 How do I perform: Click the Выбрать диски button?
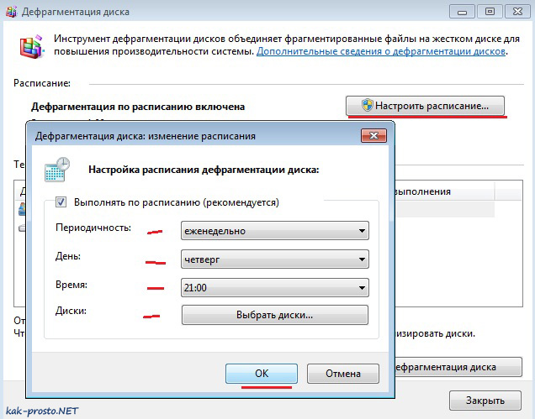click(275, 315)
